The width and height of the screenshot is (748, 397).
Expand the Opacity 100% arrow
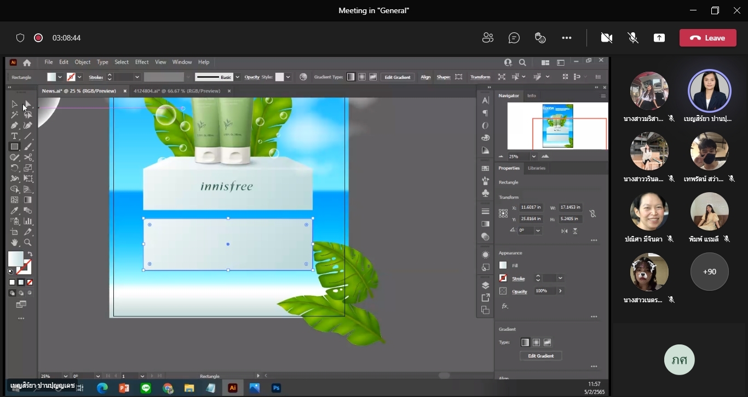pyautogui.click(x=560, y=291)
